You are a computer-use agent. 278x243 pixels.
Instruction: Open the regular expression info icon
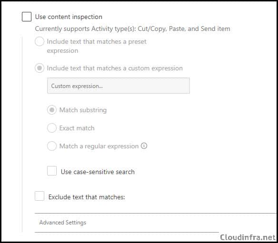click(x=144, y=146)
